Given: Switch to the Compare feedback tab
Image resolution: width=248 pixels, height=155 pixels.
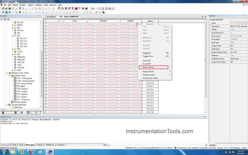Looking at the screenshot, I should click(x=61, y=145).
